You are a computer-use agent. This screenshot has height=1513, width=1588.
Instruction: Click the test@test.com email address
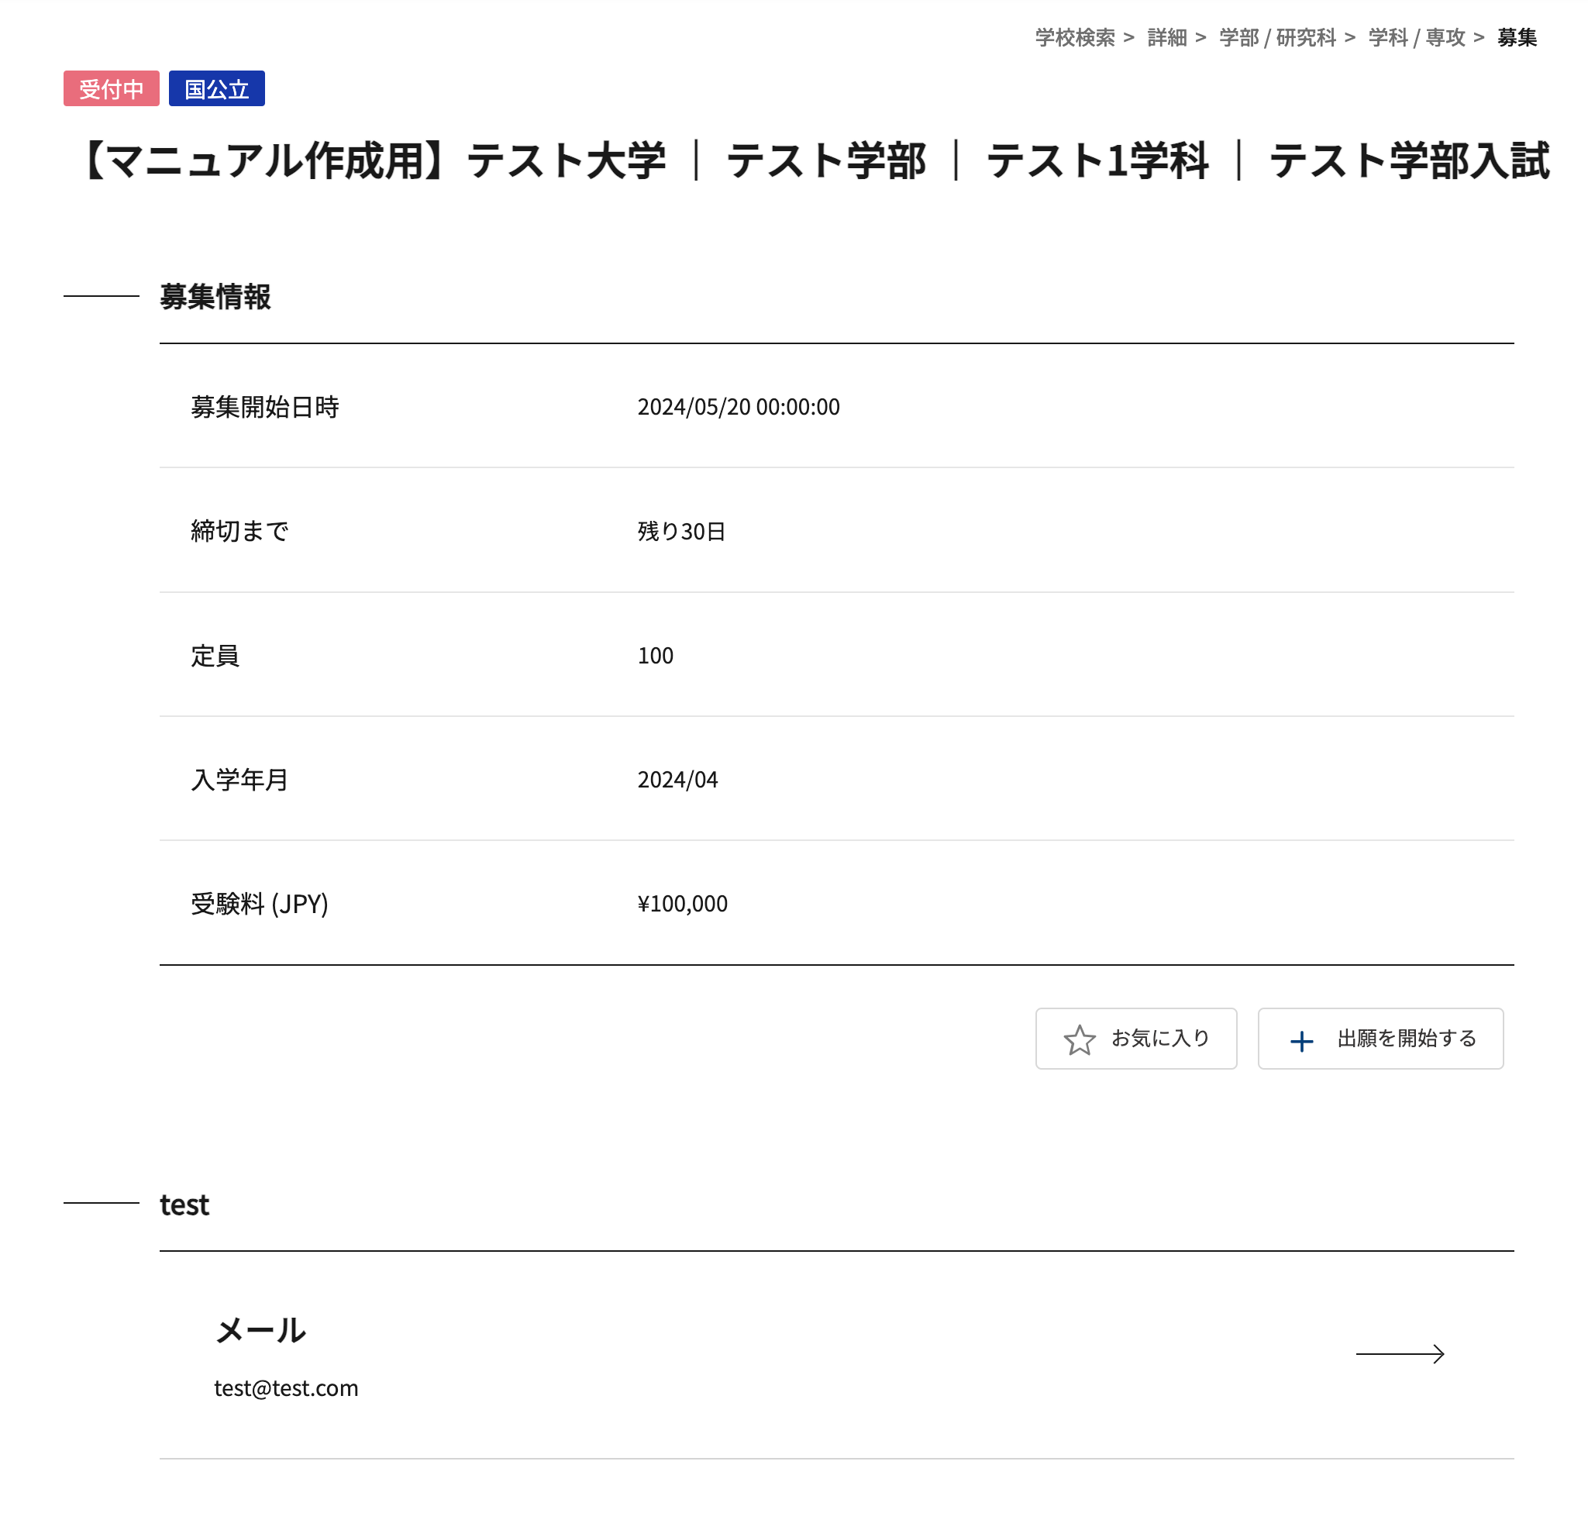[285, 1388]
